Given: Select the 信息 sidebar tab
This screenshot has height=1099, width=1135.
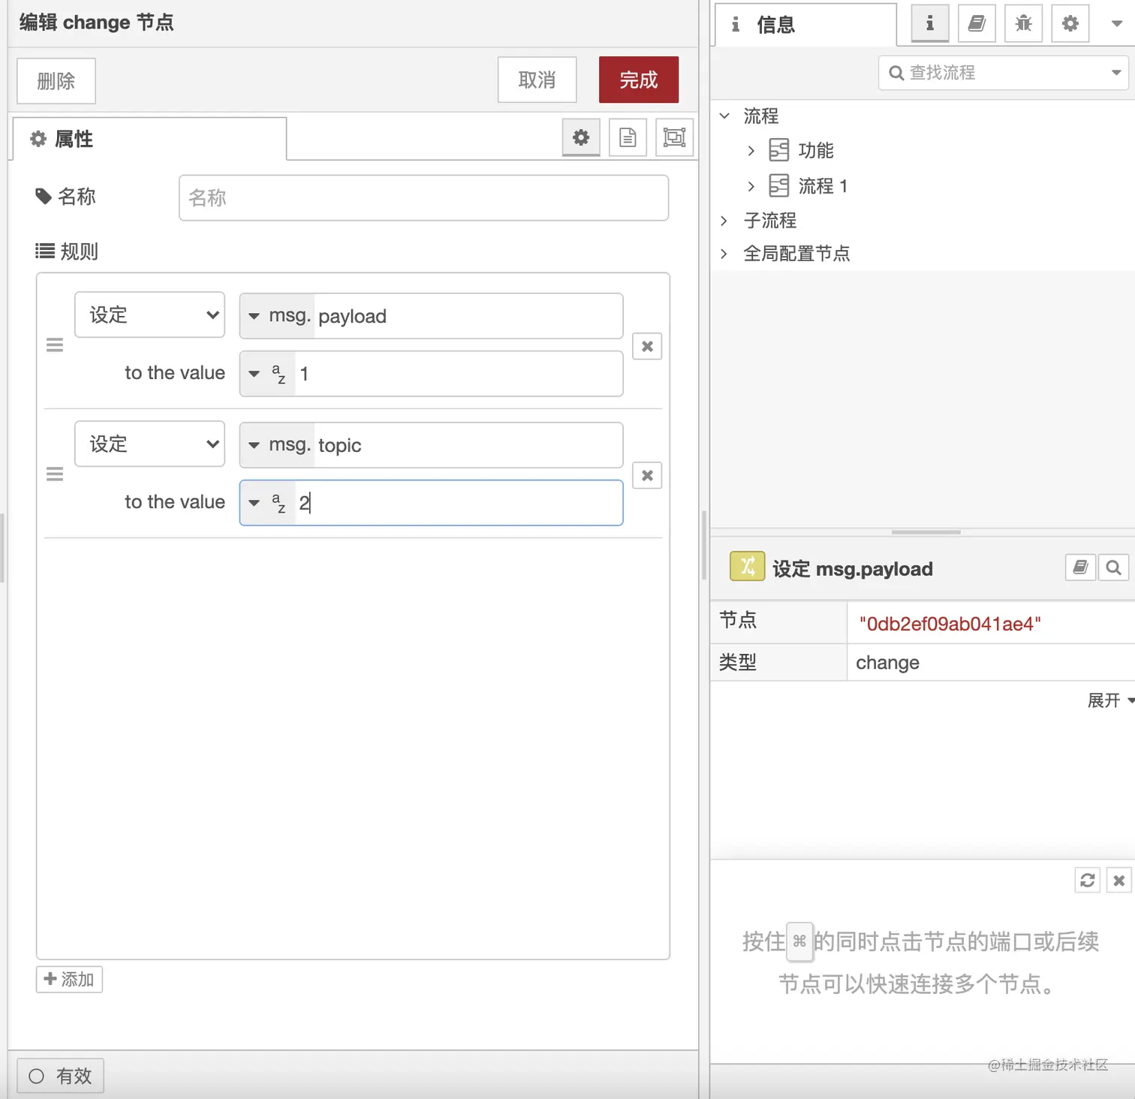Looking at the screenshot, I should click(805, 25).
